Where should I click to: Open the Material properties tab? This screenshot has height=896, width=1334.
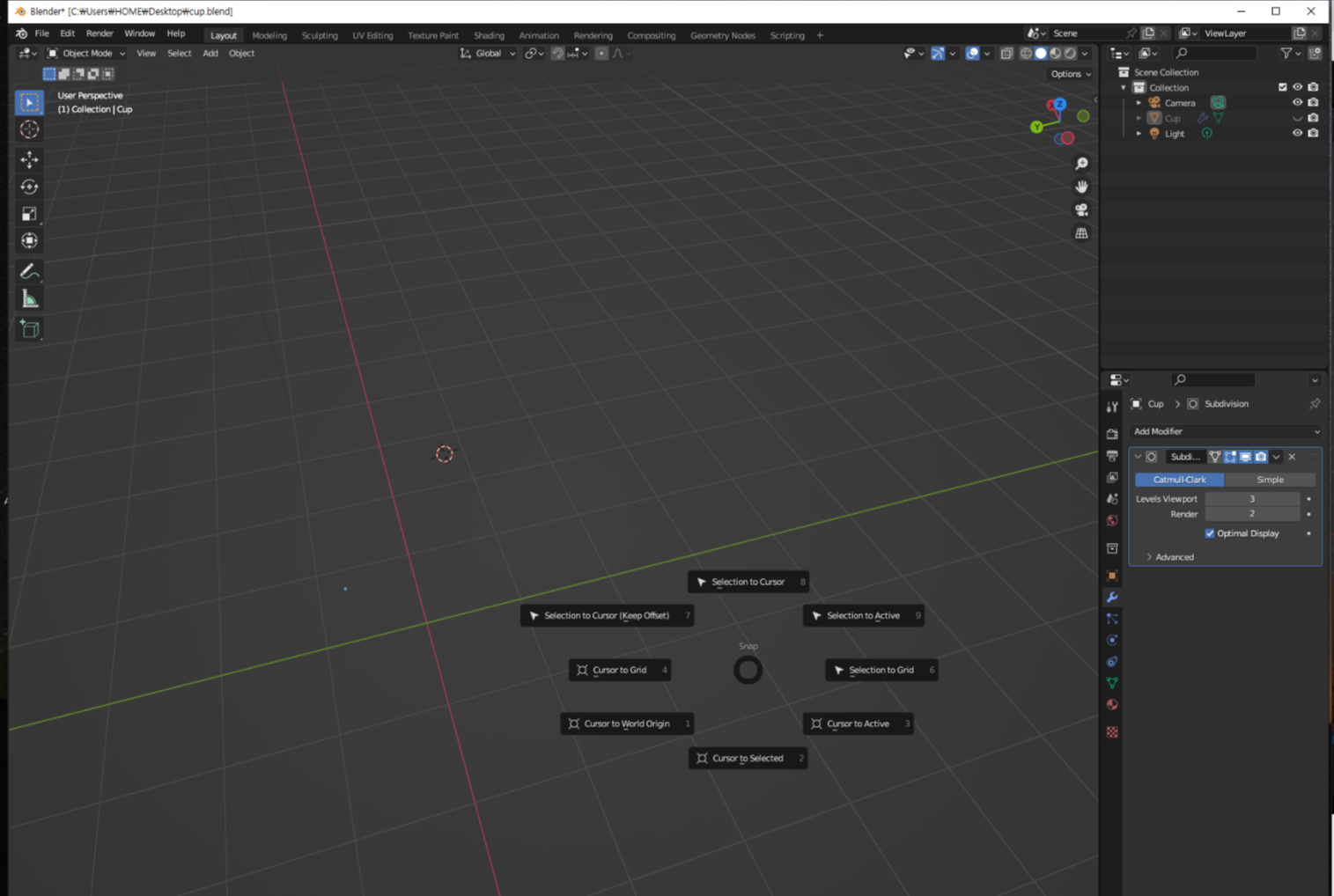point(1112,704)
